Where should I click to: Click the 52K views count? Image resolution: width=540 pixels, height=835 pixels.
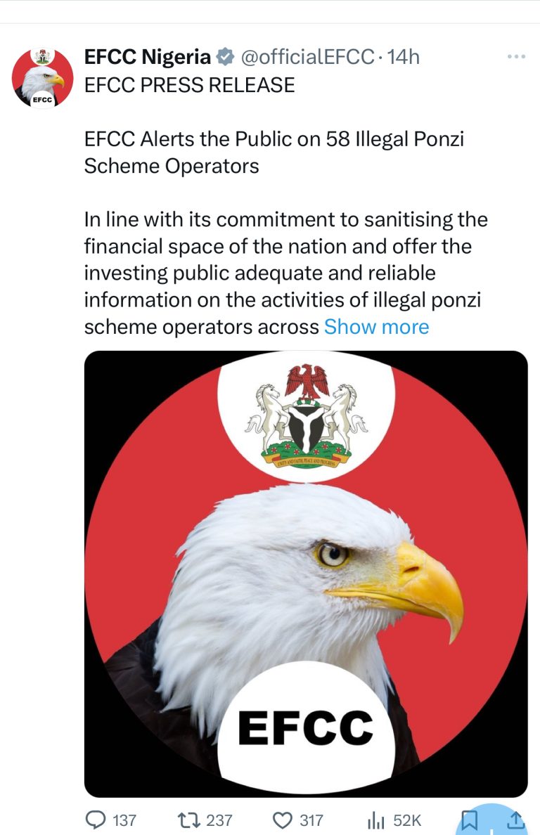click(x=406, y=820)
